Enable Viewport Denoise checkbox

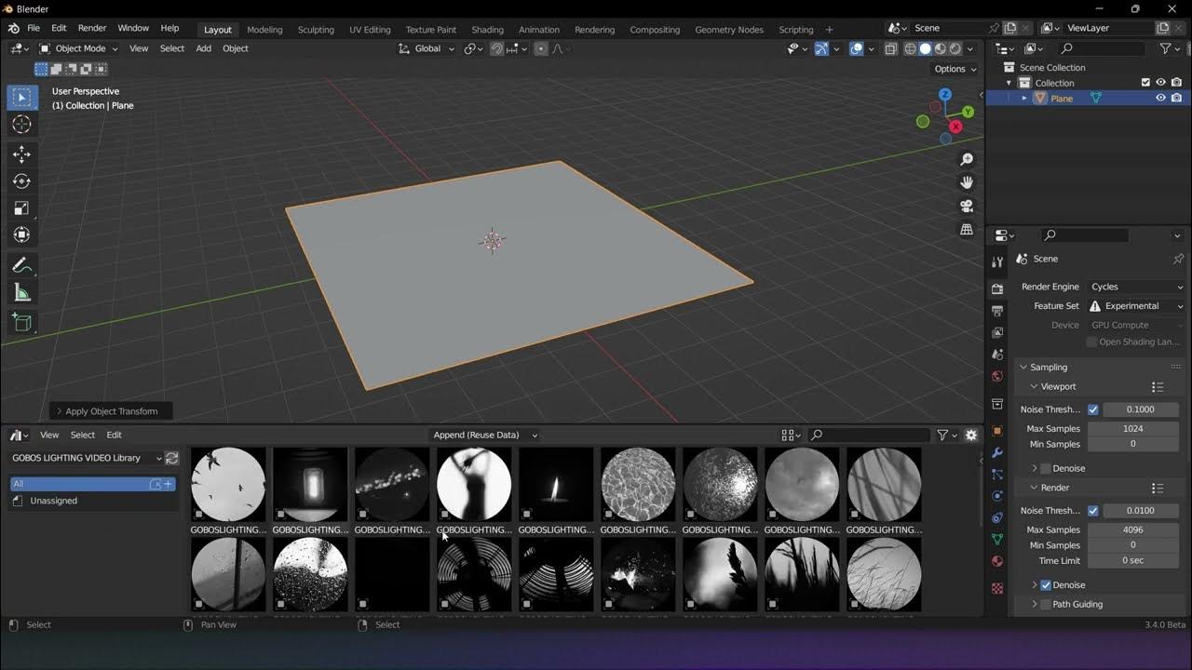coord(1045,468)
